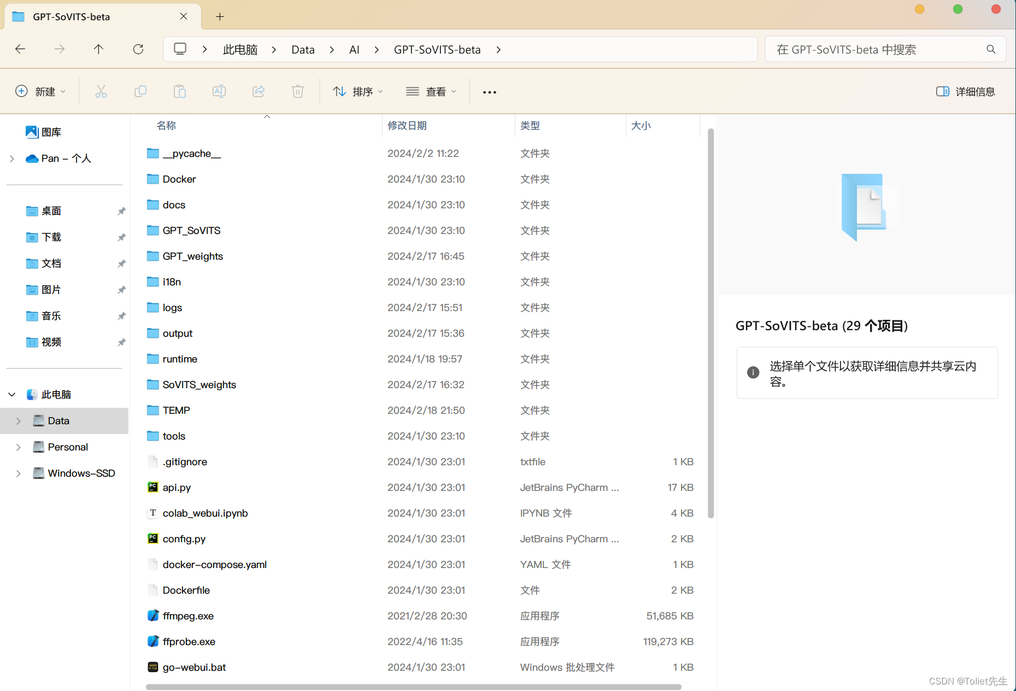Close the GPT-SoVITS-beta tab
Screen dimensions: 1016x691
(184, 16)
